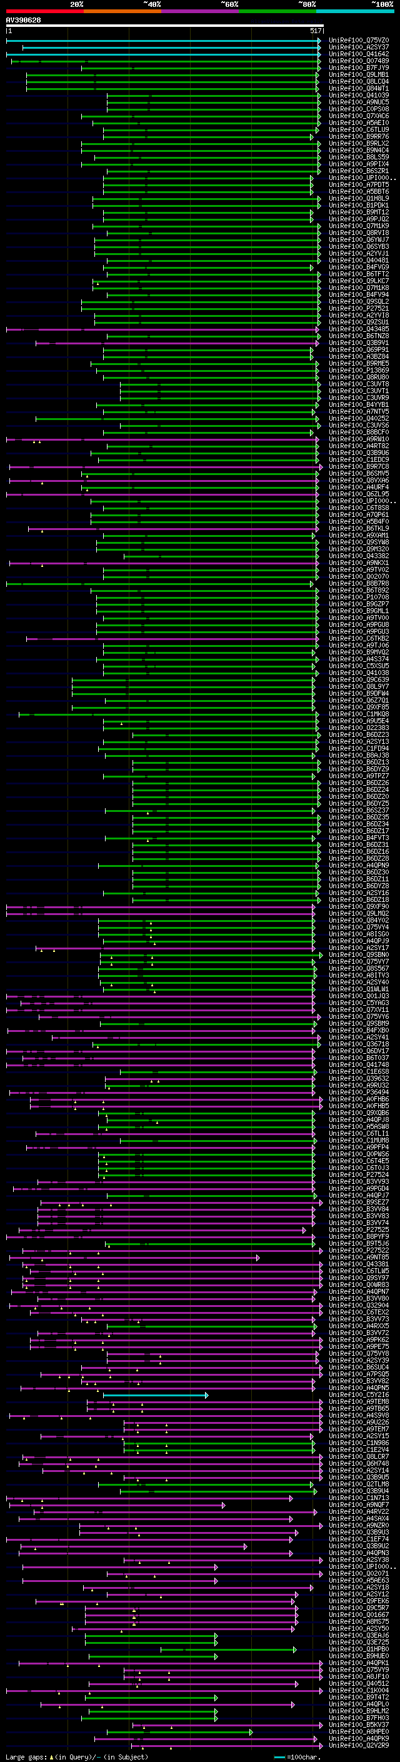This screenshot has width=400, height=1762.
Task: Click hit label UniRef100_P36494
Action: [358, 1092]
